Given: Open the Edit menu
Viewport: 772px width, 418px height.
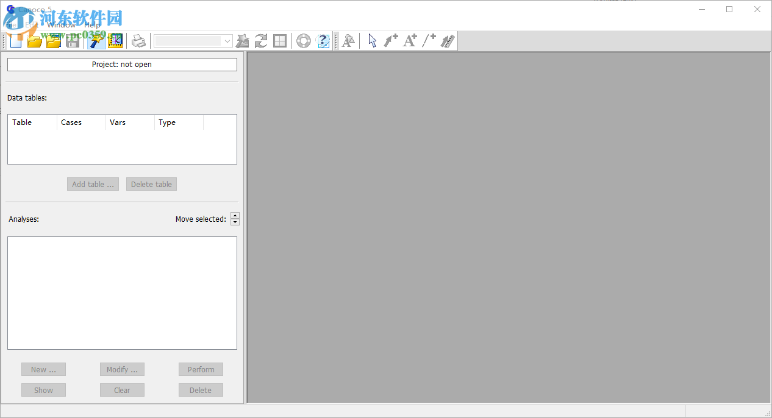Looking at the screenshot, I should pos(32,25).
